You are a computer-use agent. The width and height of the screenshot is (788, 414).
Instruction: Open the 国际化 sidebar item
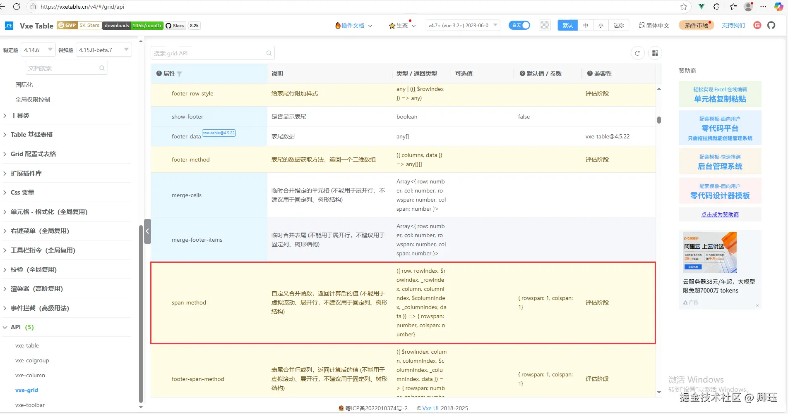pos(24,85)
